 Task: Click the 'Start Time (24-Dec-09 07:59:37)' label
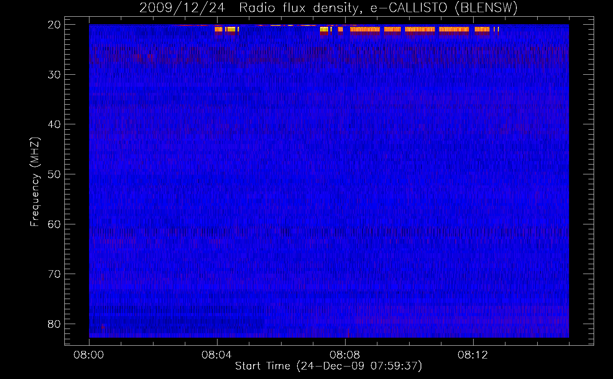328,366
